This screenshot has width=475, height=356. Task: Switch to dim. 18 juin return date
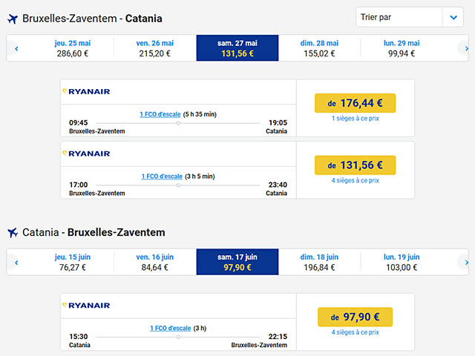(x=319, y=262)
